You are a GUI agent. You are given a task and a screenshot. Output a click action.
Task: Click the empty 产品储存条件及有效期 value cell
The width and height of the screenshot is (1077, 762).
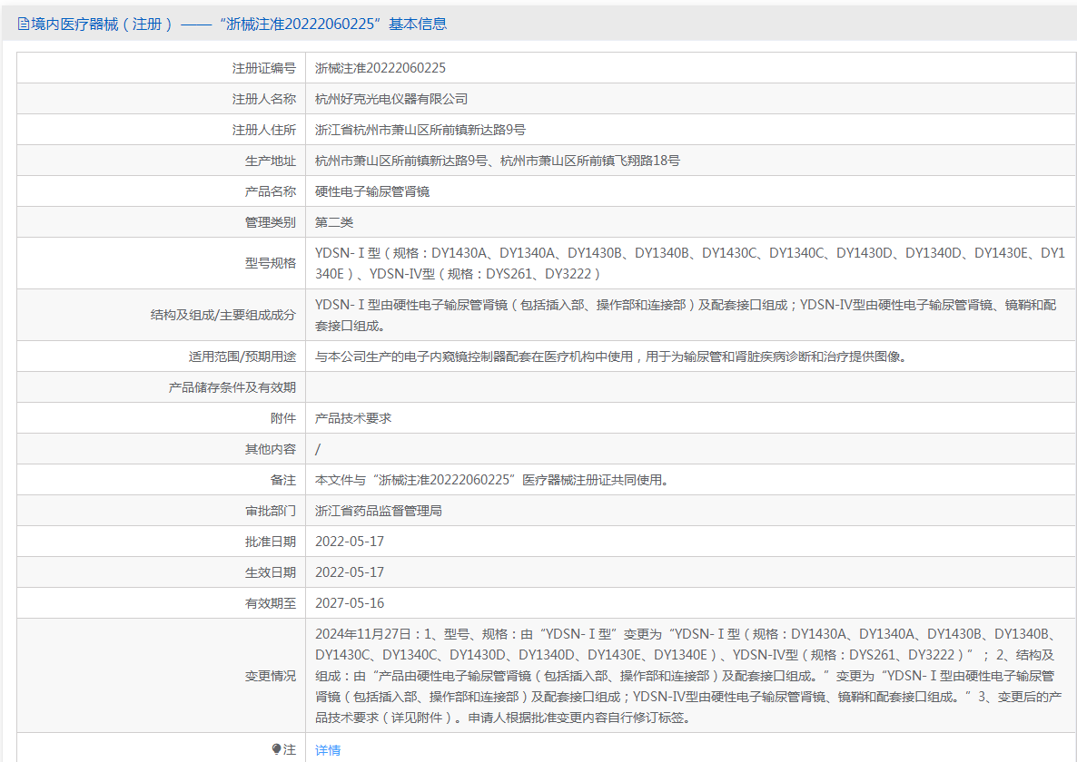pyautogui.click(x=690, y=387)
